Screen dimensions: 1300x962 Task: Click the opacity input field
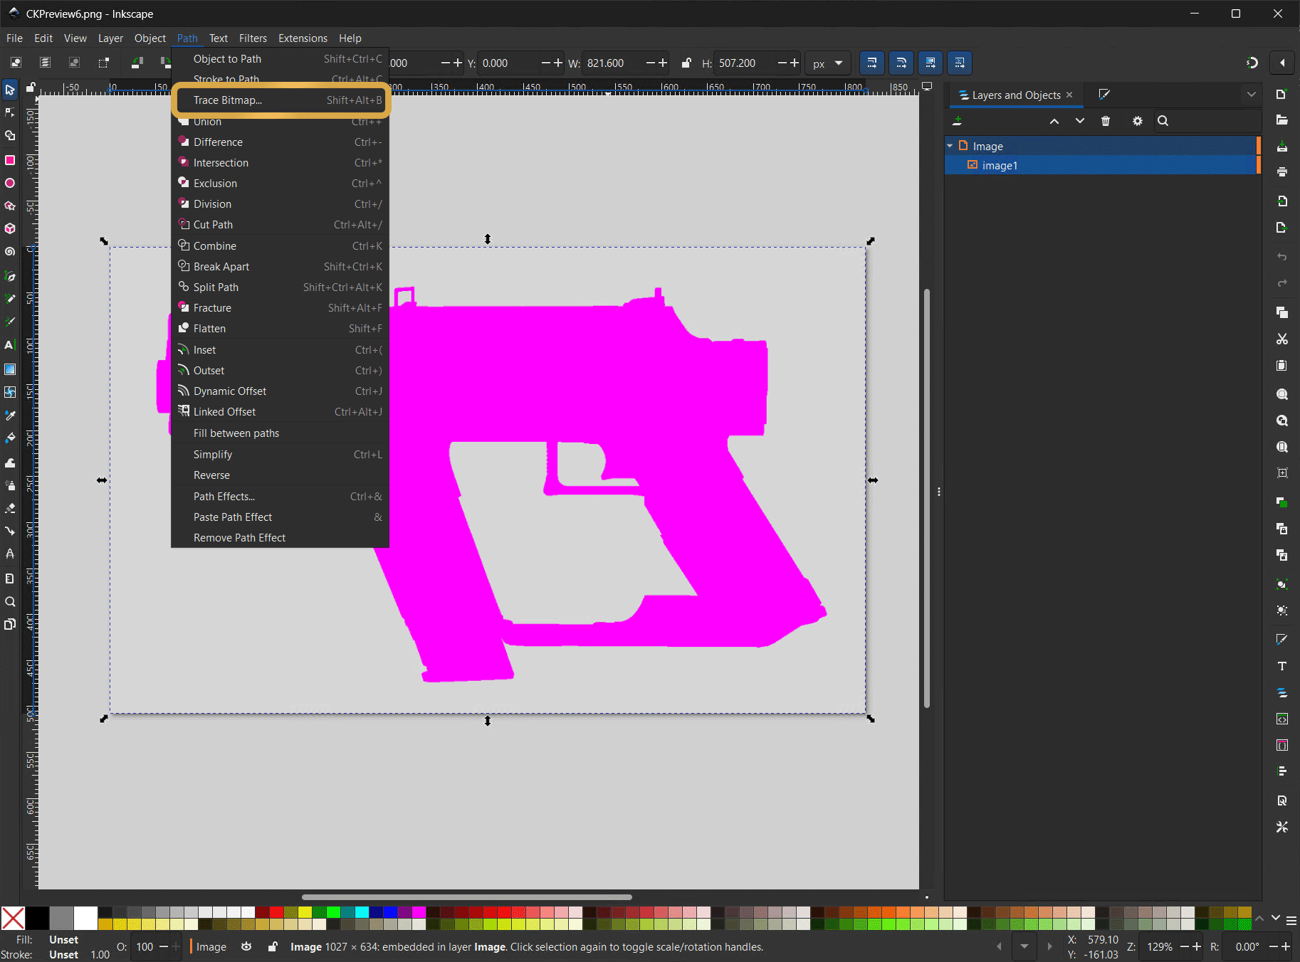[x=145, y=947]
